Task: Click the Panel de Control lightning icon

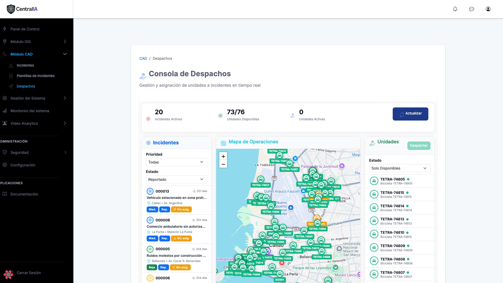Action: (5, 29)
